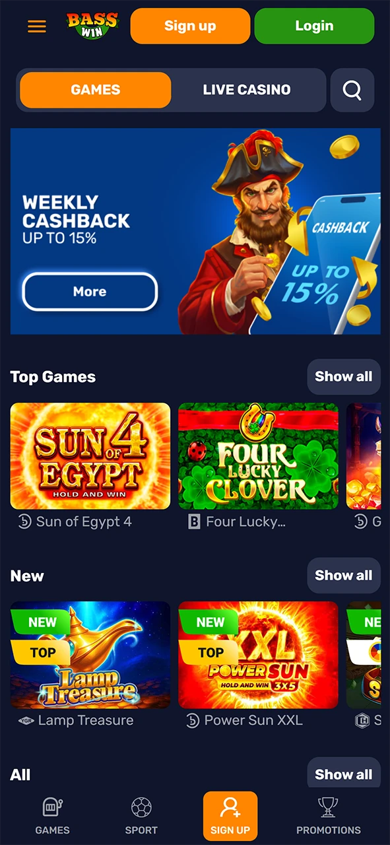This screenshot has width=390, height=845.
Task: Click provider icon beside Sun of Egypt 4
Action: pos(24,522)
